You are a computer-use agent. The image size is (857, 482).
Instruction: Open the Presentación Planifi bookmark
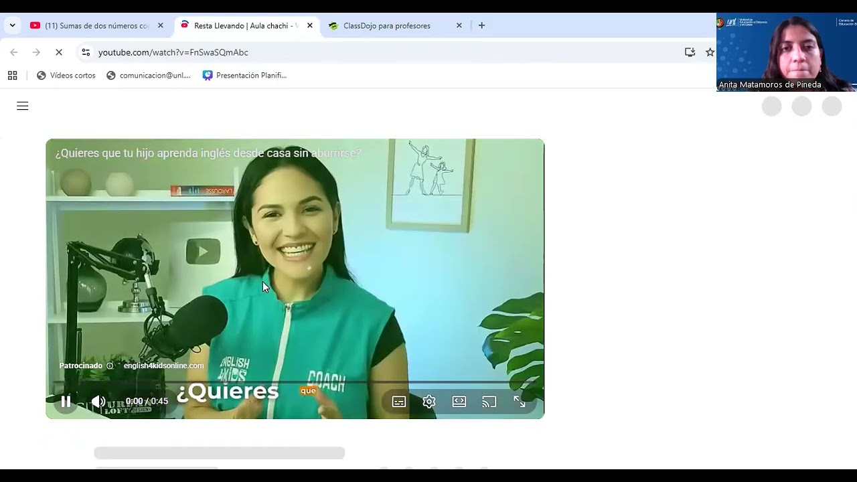[244, 76]
